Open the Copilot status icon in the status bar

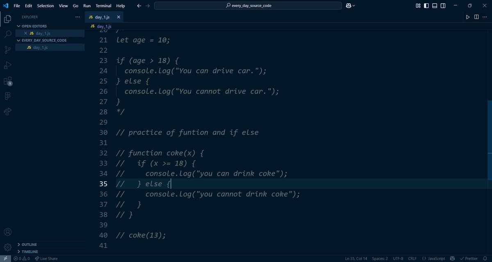[453, 258]
